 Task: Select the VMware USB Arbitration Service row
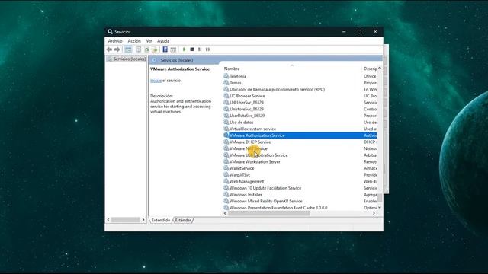[x=300, y=155]
